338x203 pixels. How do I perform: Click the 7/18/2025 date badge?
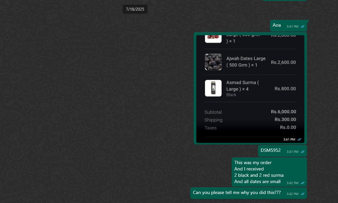pyautogui.click(x=135, y=9)
